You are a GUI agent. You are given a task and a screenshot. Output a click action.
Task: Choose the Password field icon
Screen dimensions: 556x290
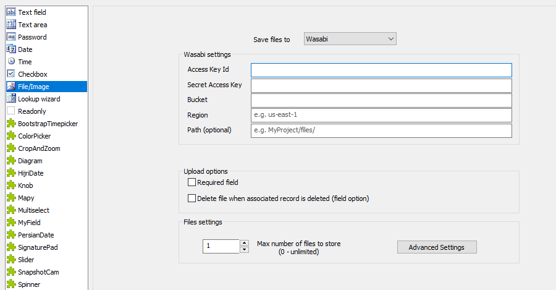pos(11,37)
